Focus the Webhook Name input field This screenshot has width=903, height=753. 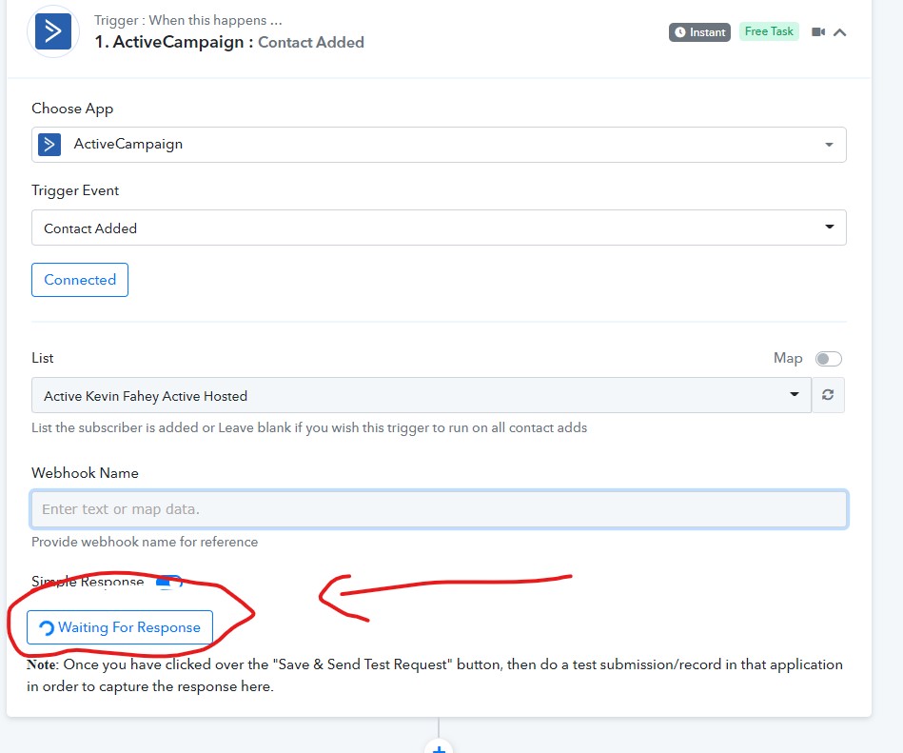[x=439, y=509]
